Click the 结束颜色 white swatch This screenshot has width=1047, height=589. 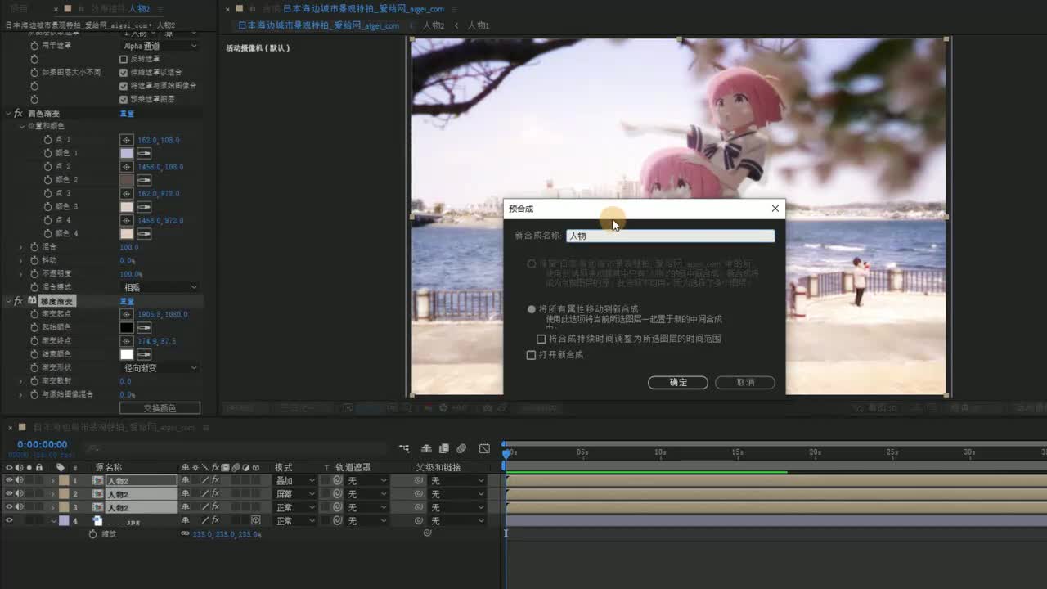click(127, 354)
